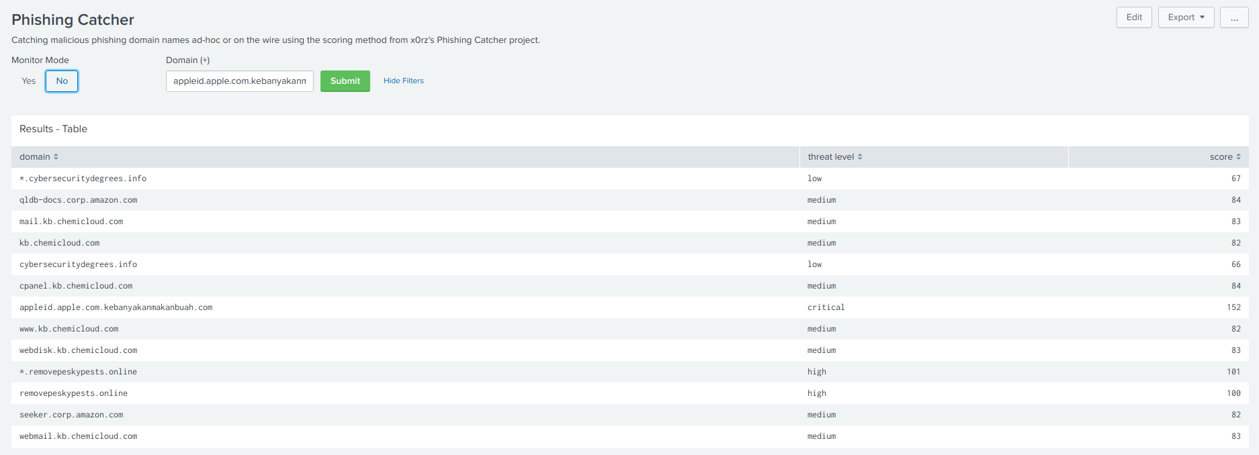
Task: Select seeker.corp.amazon.com domain
Action: click(x=71, y=415)
